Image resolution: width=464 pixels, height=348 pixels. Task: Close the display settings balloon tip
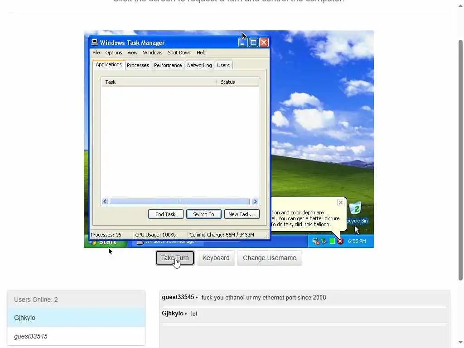coord(340,203)
